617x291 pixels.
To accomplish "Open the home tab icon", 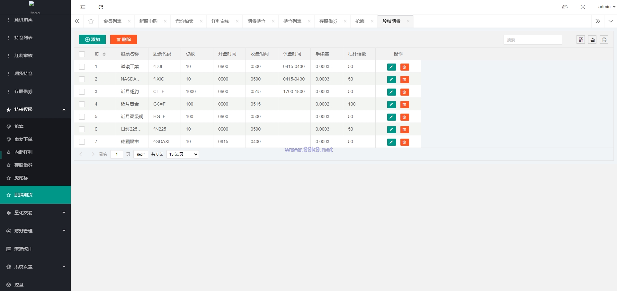I will tap(91, 21).
